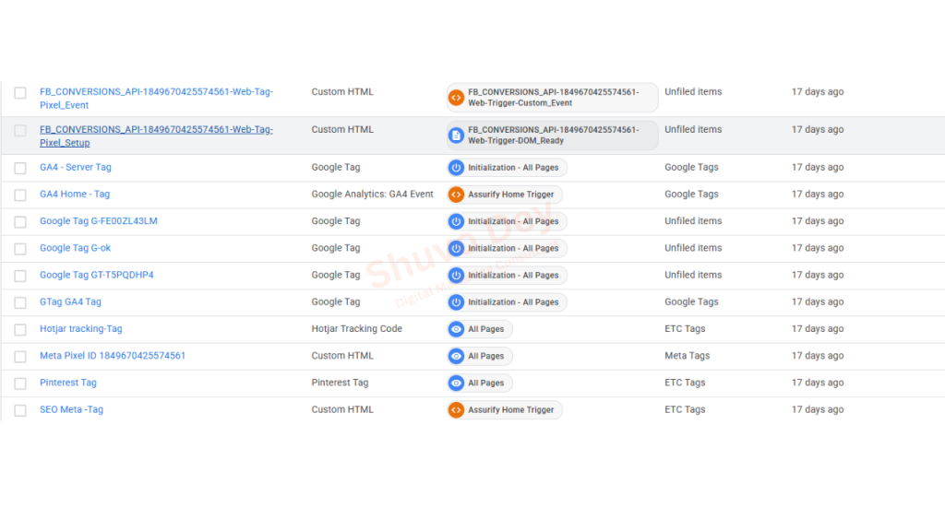
Task: Open the FB_CONVERSIONS_API Web-Tag-Pixel_Setup tag
Action: pos(156,136)
